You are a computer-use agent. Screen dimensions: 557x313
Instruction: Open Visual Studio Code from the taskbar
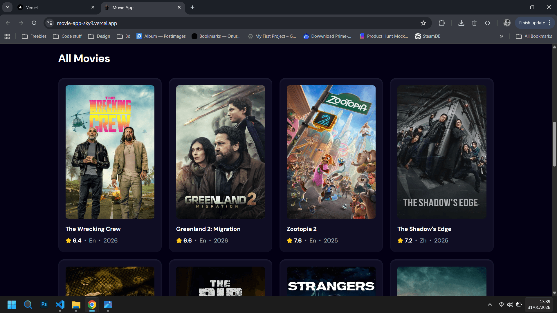click(60, 305)
